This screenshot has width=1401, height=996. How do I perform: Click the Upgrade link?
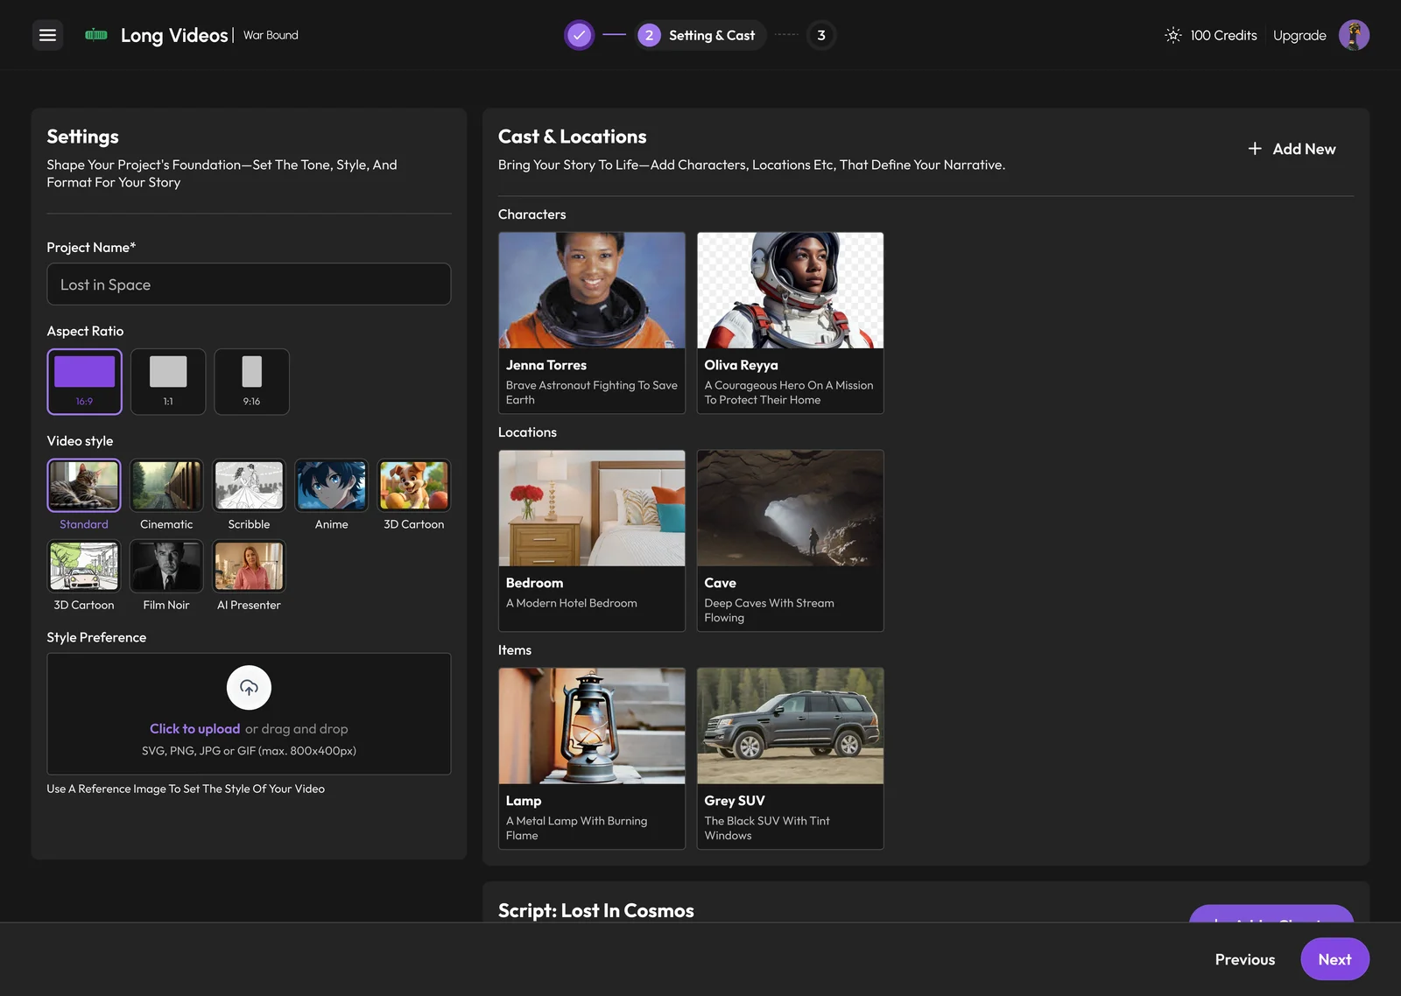pos(1299,35)
